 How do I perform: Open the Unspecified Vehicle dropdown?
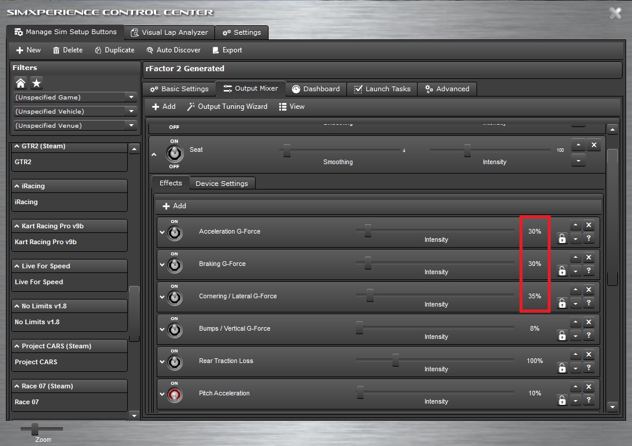pos(131,111)
